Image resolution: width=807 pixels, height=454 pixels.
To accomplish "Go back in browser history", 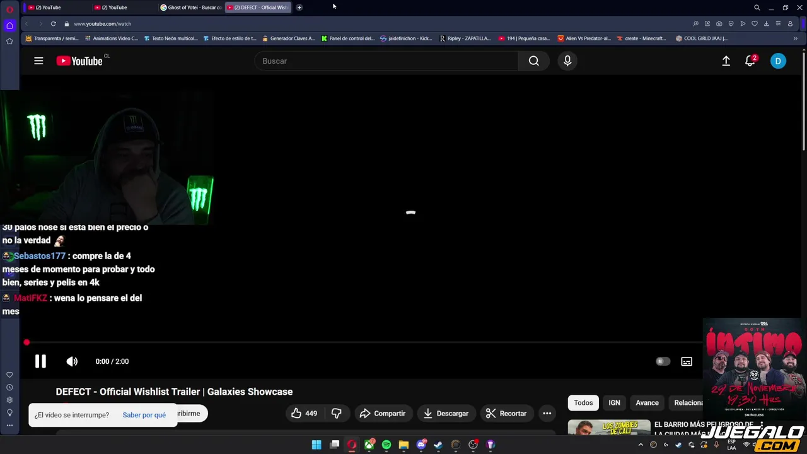I will [26, 23].
